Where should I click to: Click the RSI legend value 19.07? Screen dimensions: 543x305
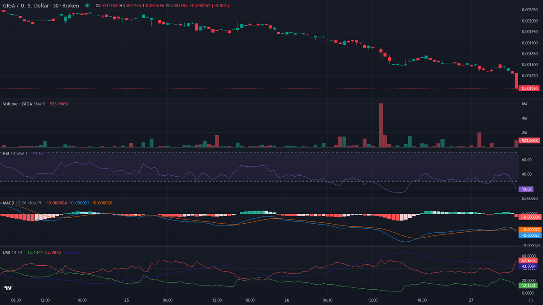click(38, 153)
